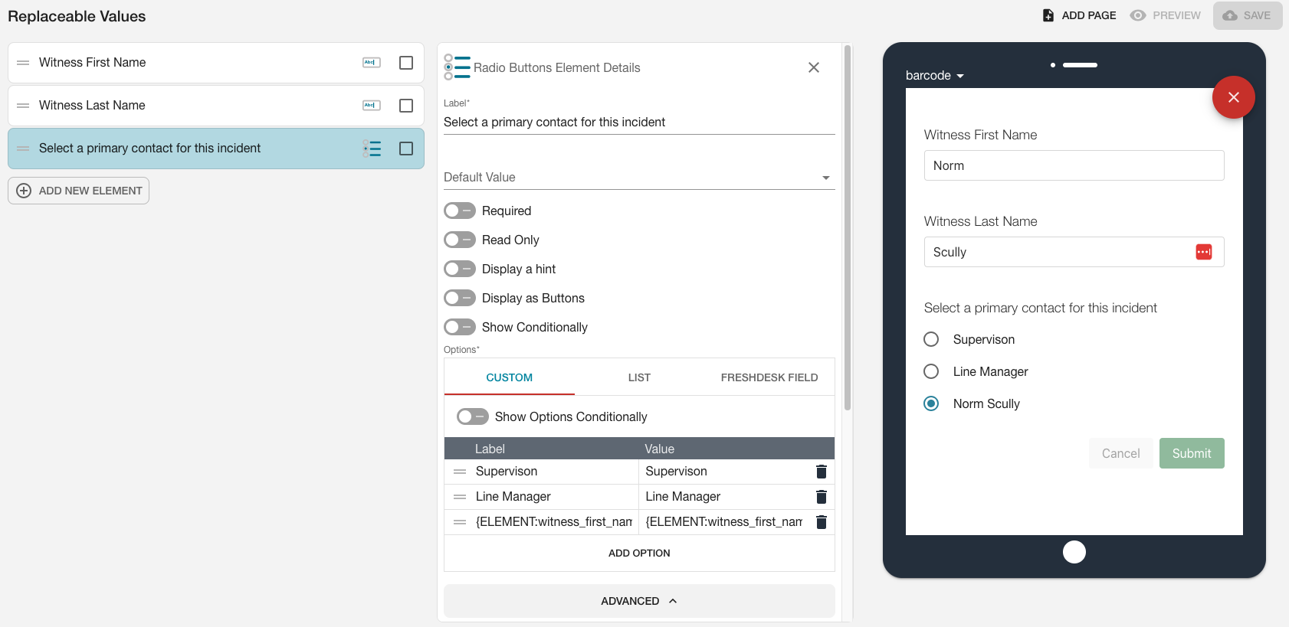This screenshot has width=1289, height=627.
Task: Click the Add Option button
Action: pyautogui.click(x=639, y=553)
